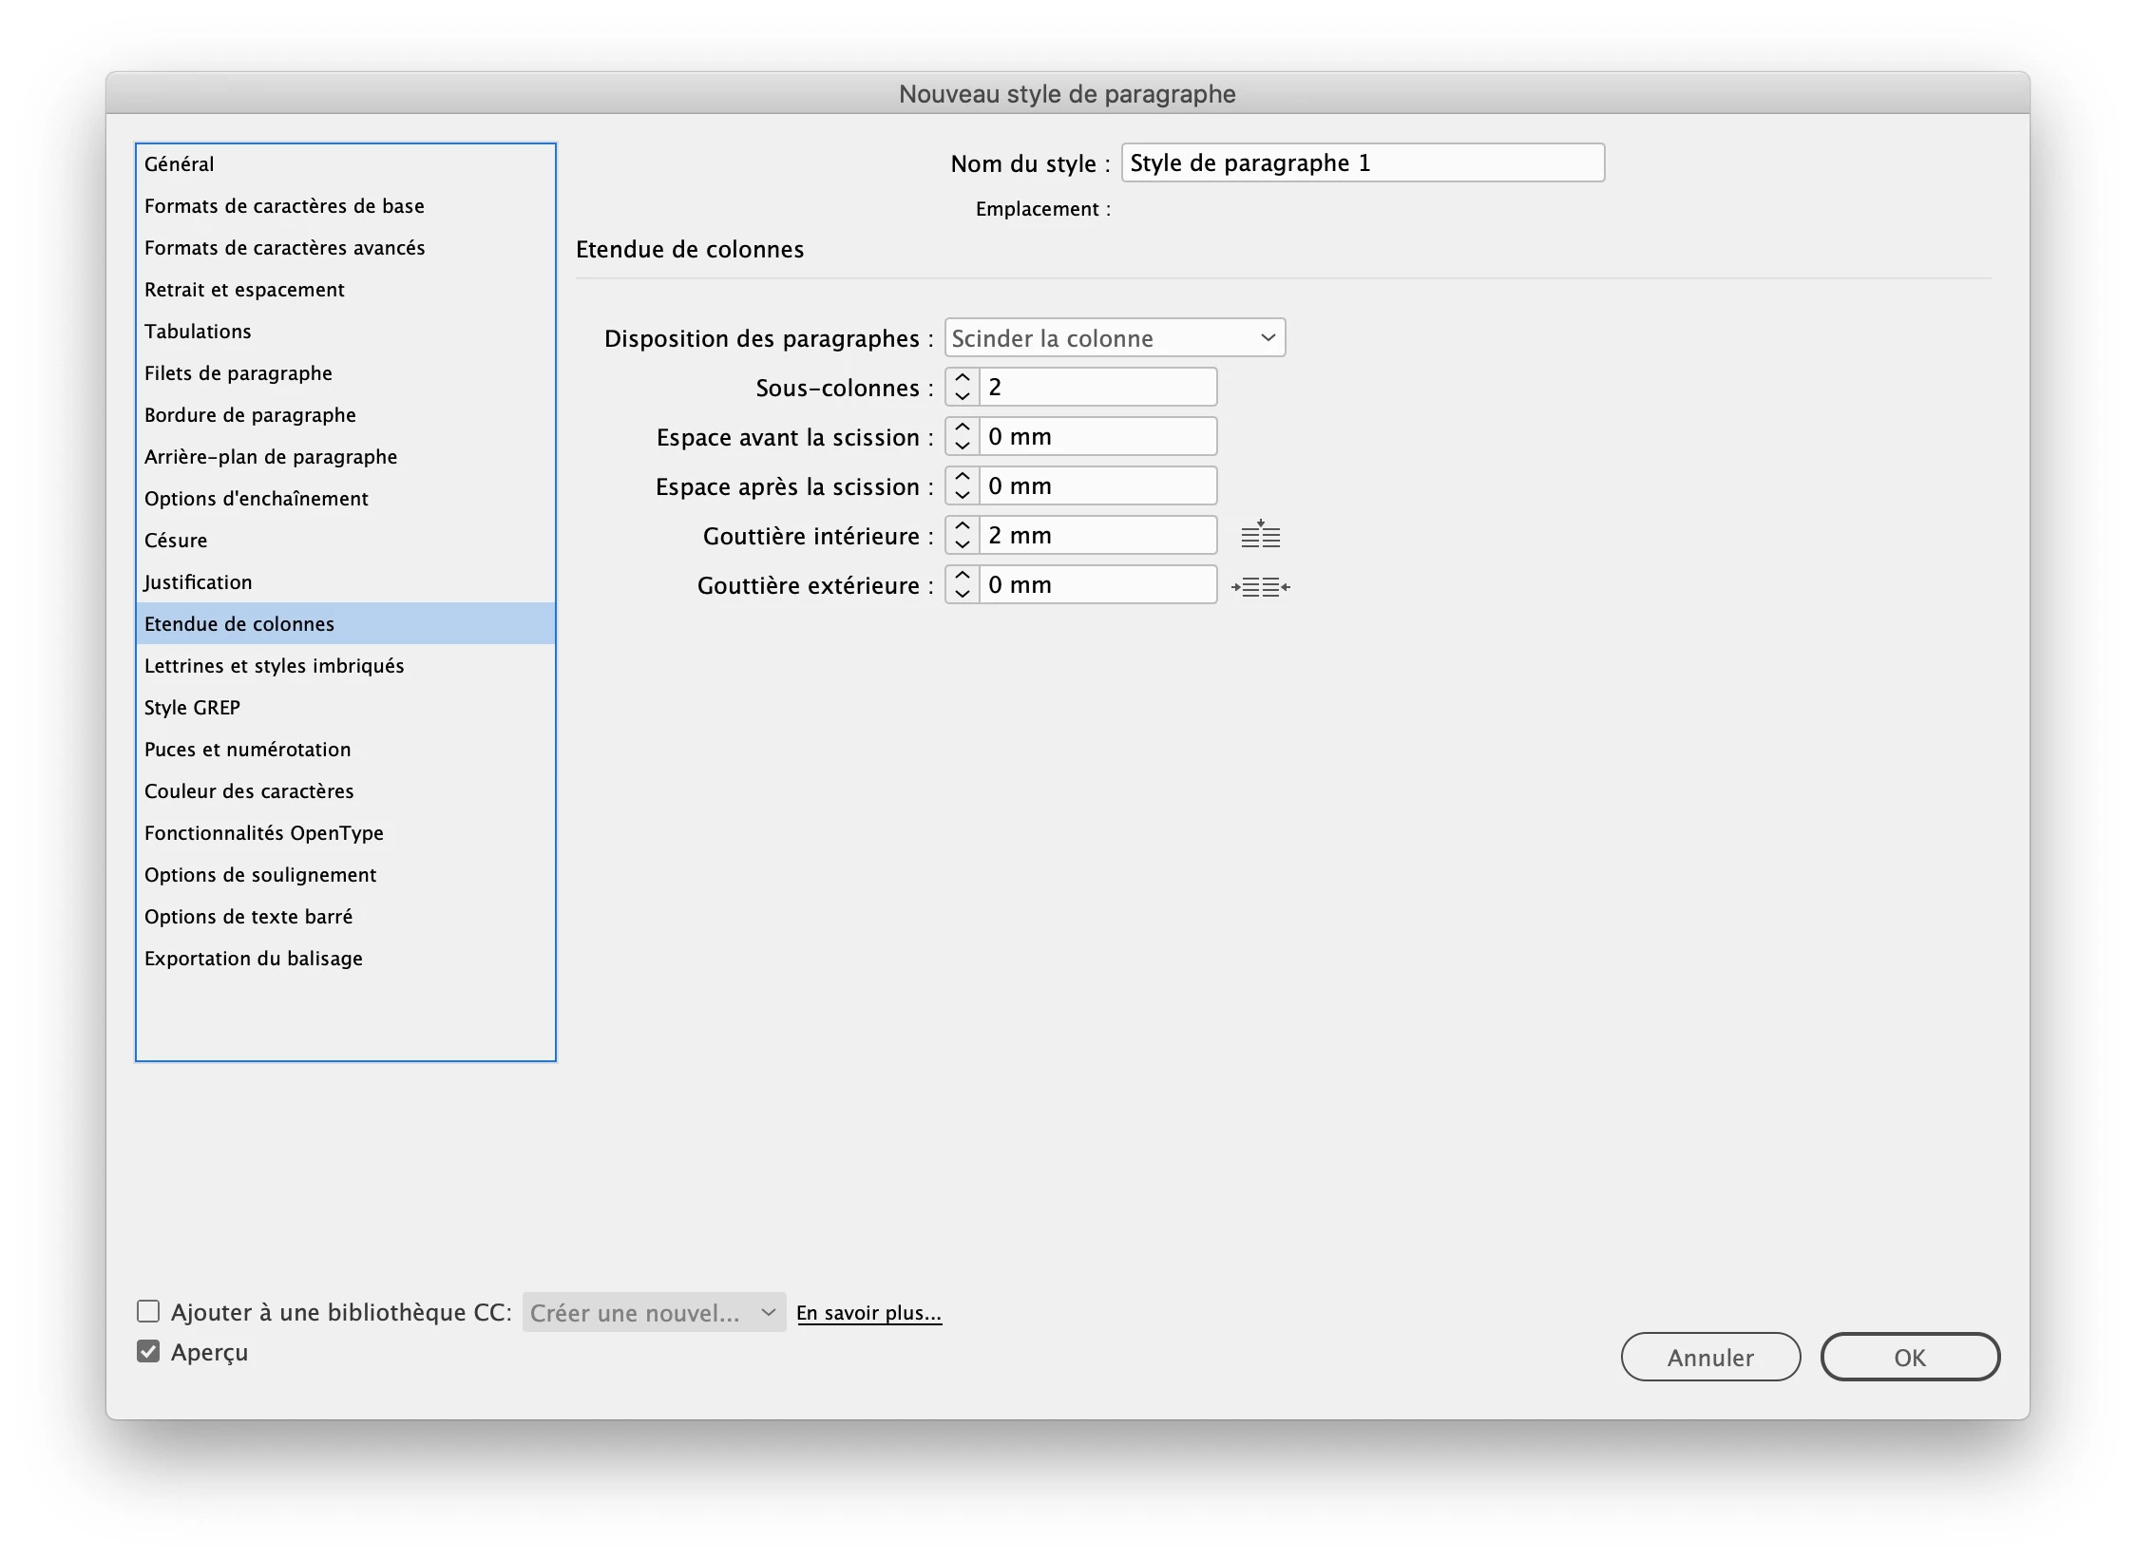Increase Sous-colonnes with the up arrow
The height and width of the screenshot is (1560, 2136).
pos(962,378)
